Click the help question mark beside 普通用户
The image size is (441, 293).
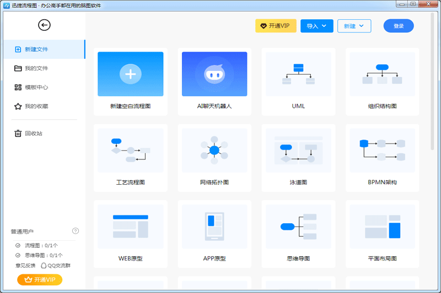pos(76,231)
